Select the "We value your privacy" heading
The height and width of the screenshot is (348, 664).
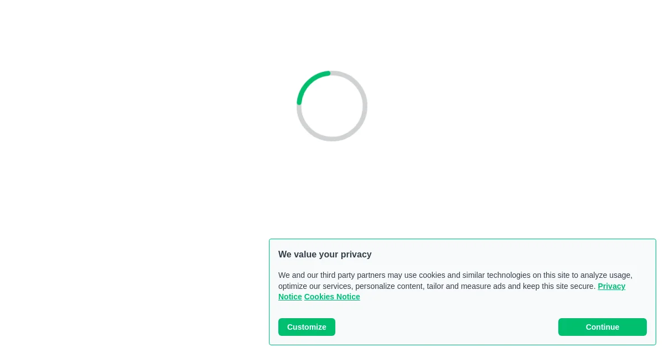325,254
